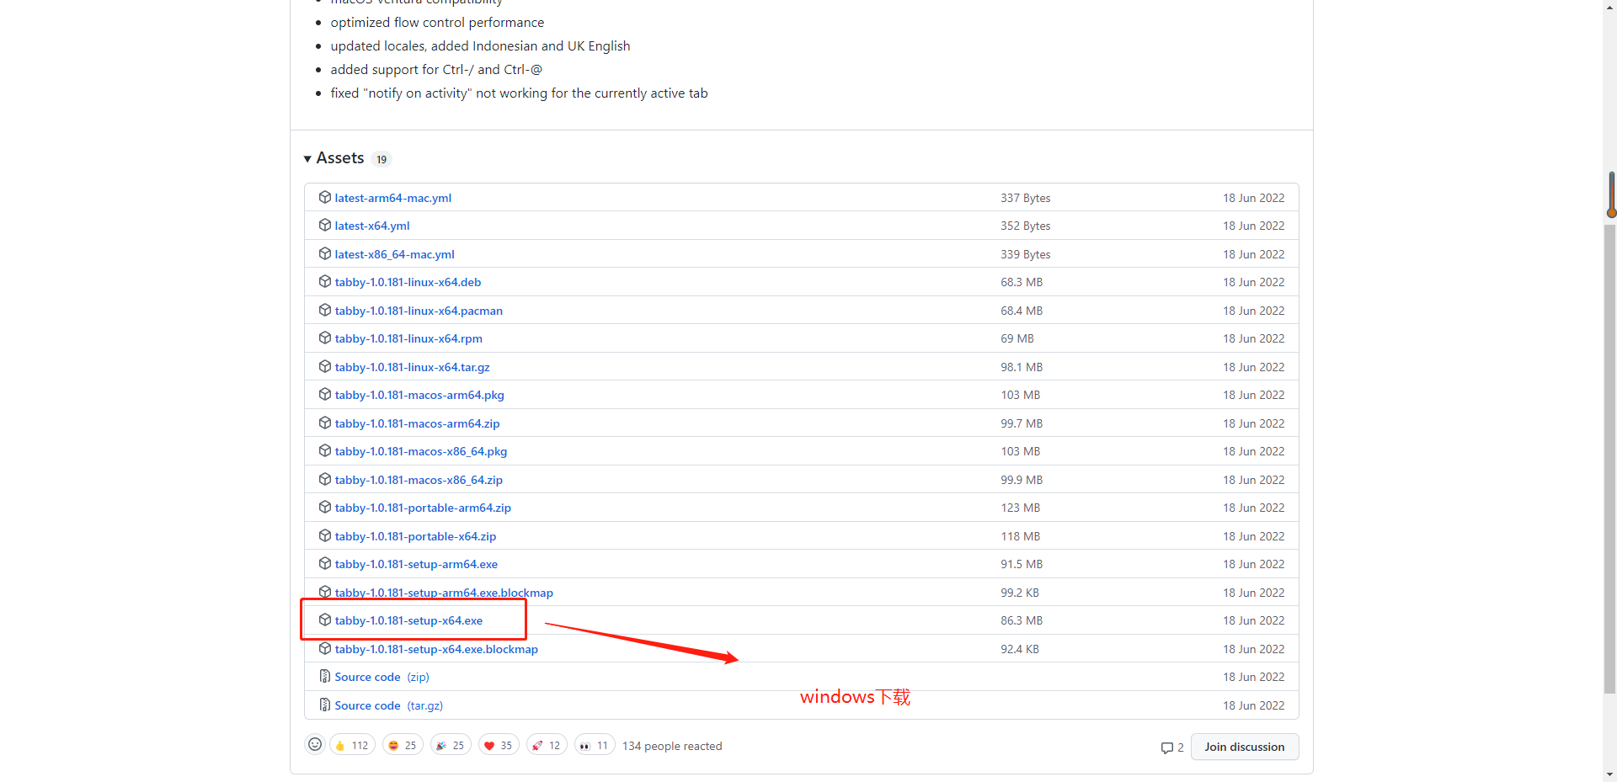
Task: Click package icon beside macos-arm64.pkg
Action: (325, 394)
